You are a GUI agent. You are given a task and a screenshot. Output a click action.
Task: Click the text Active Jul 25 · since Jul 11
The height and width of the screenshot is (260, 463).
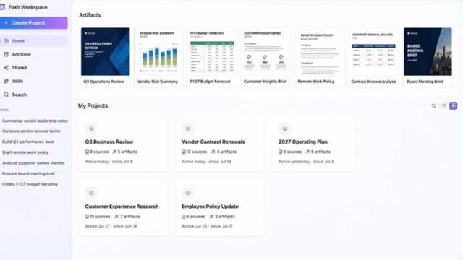(207, 226)
